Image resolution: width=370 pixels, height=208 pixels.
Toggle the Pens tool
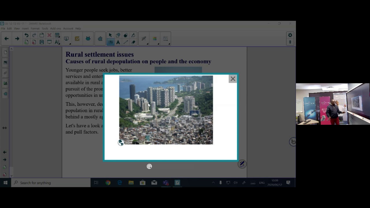click(x=110, y=42)
